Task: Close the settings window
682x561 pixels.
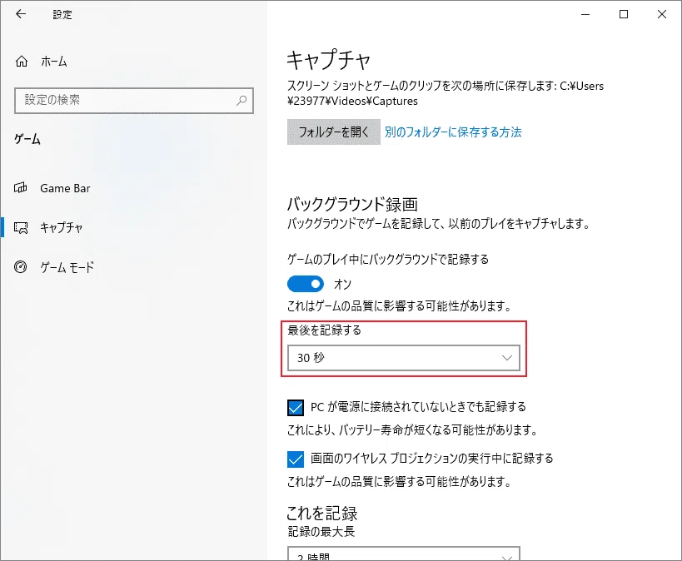Action: coord(662,14)
